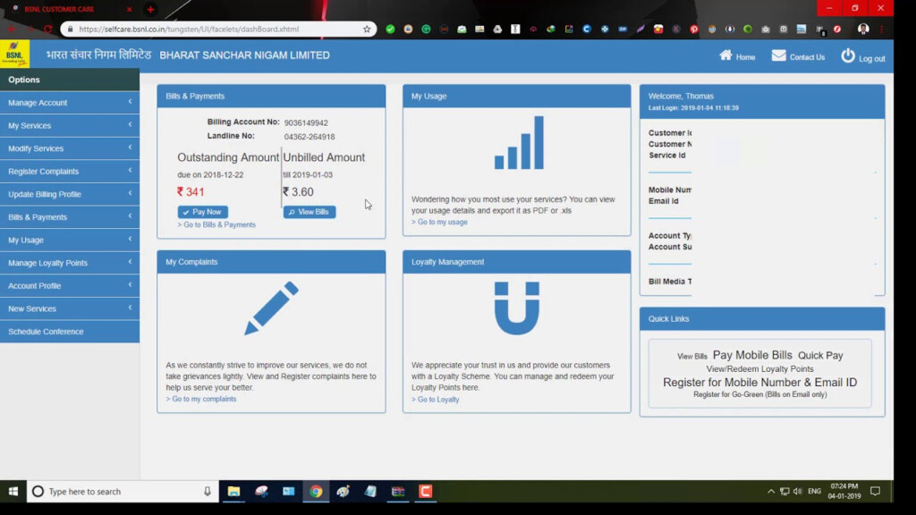Click the Log out text

(871, 58)
